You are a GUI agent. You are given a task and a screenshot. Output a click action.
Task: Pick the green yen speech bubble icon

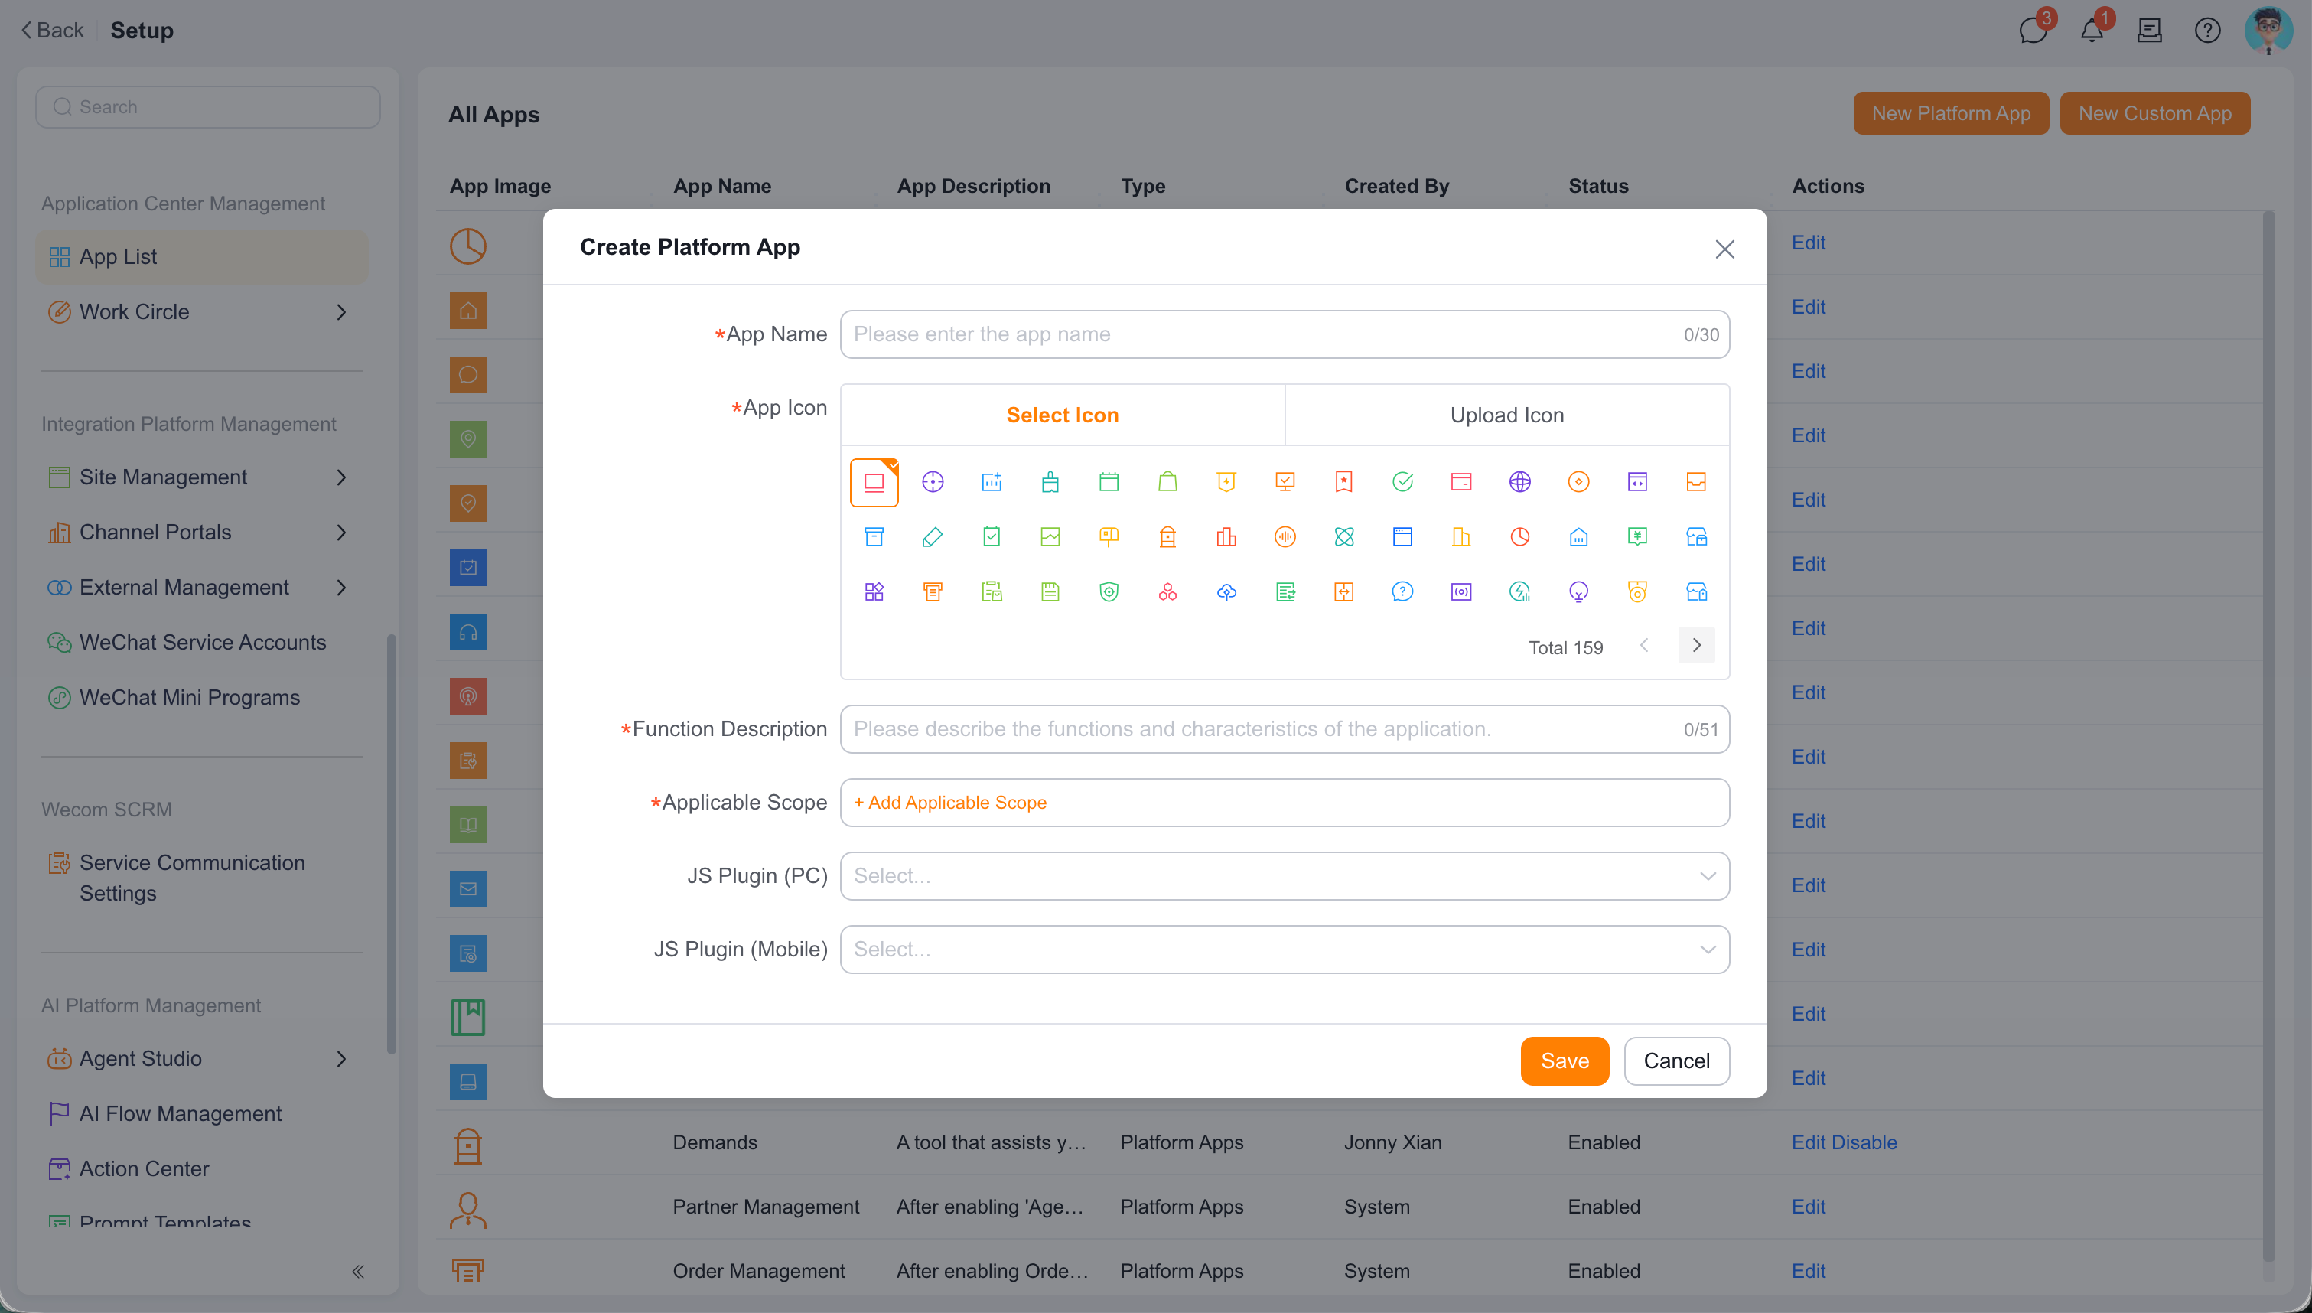(1638, 537)
